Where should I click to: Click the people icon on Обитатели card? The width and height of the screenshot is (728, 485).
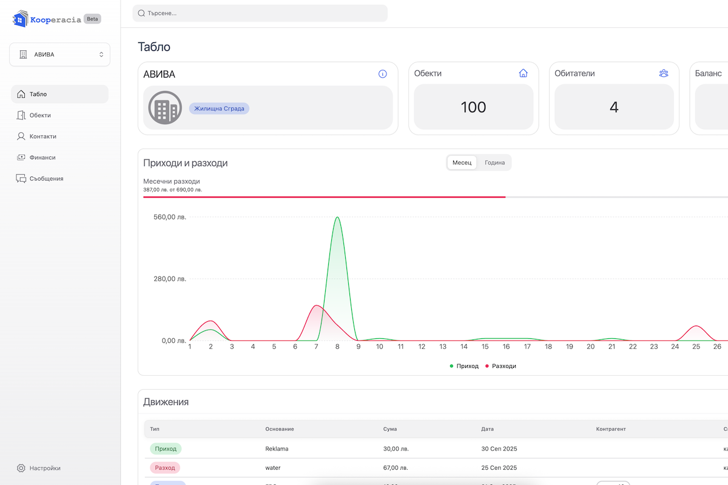coord(663,73)
